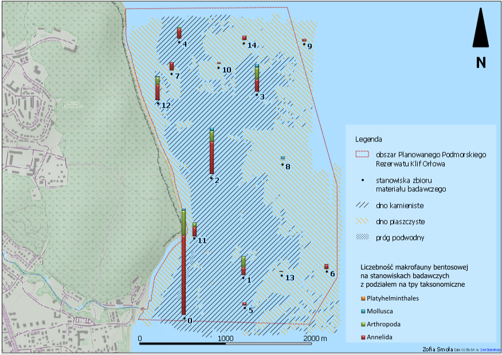Click the station 1 number label
The height and width of the screenshot is (355, 502).
pos(249,280)
